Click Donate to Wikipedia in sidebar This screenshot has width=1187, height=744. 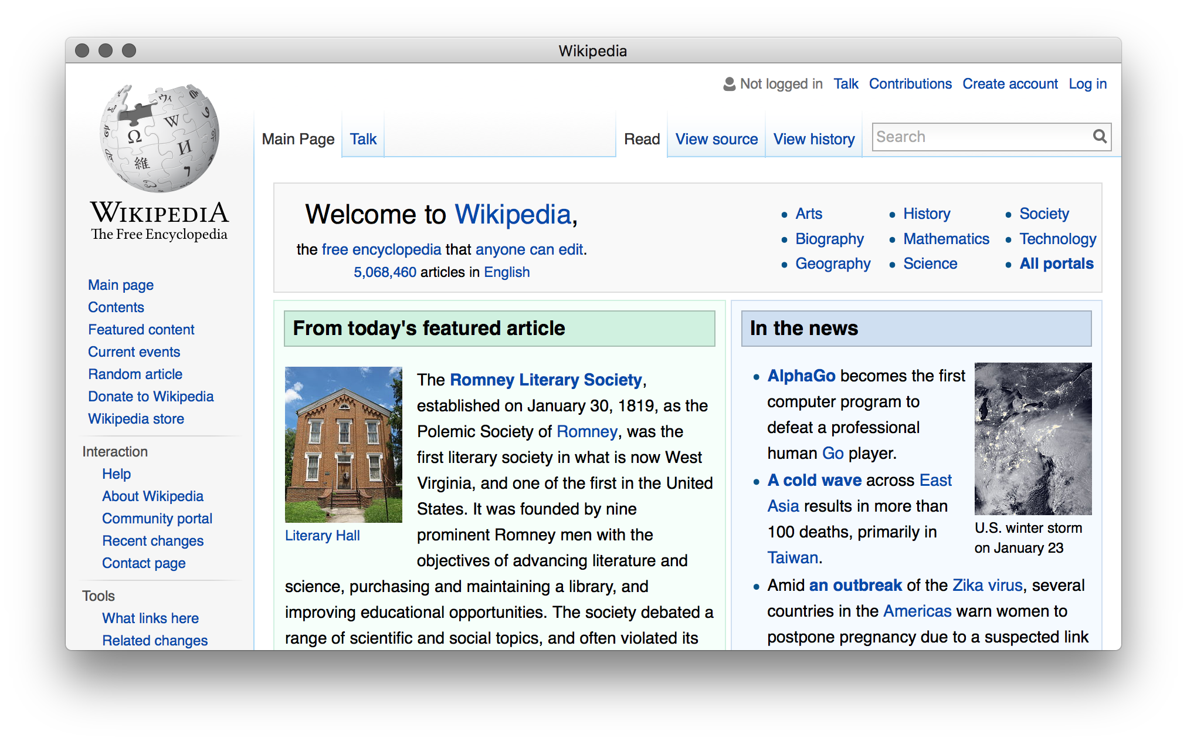(x=151, y=396)
